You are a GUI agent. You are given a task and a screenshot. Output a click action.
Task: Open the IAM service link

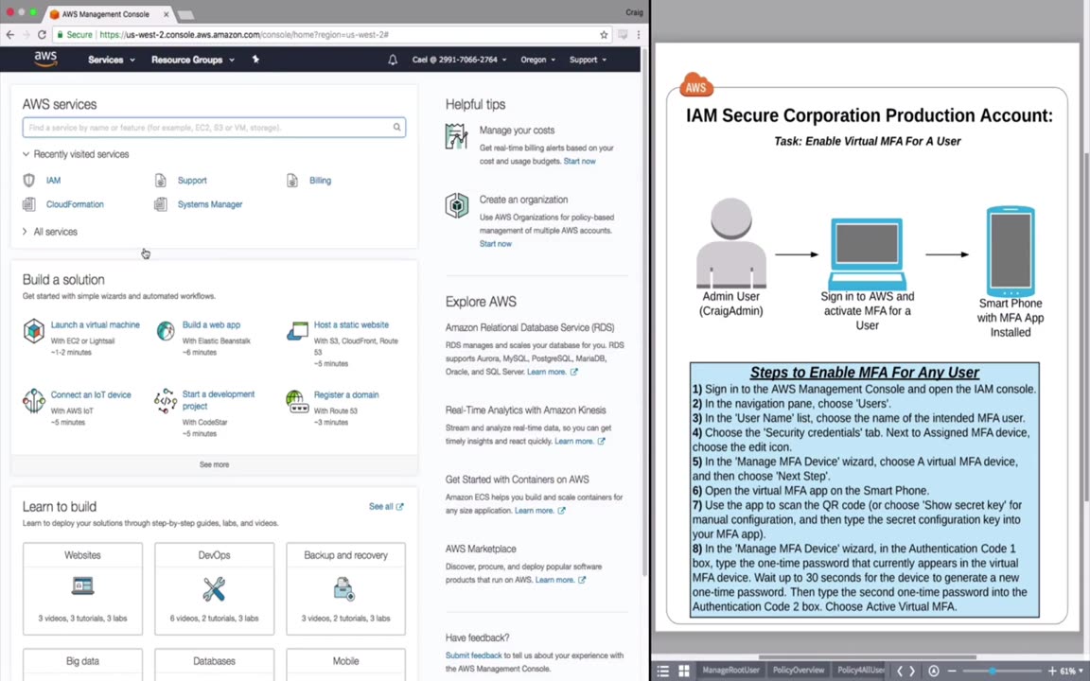click(x=54, y=181)
